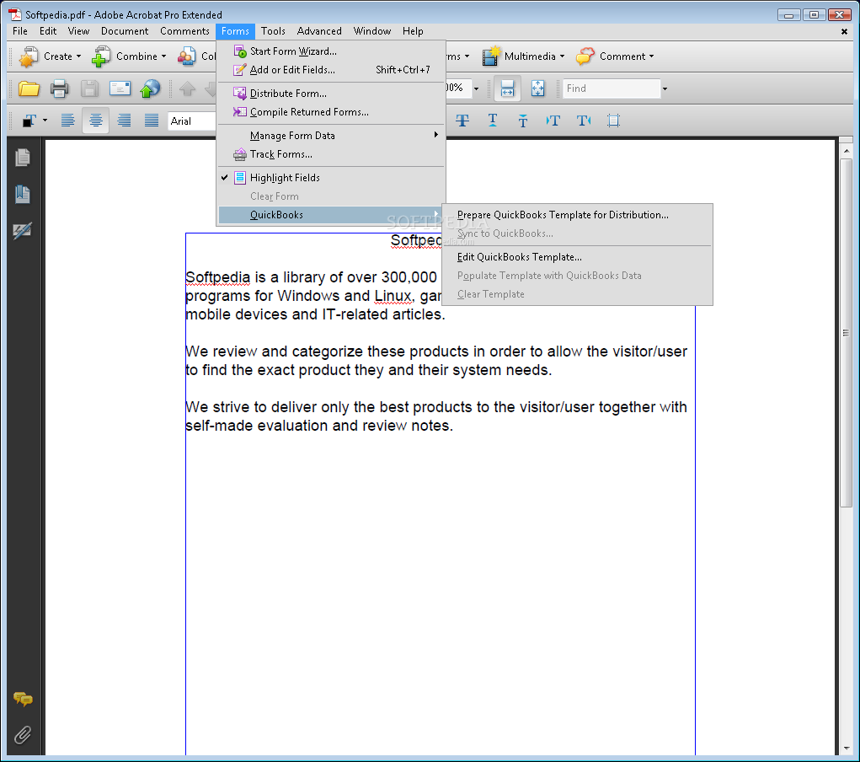The width and height of the screenshot is (860, 762).
Task: Click the Collaborate people icon
Action: coord(186,56)
